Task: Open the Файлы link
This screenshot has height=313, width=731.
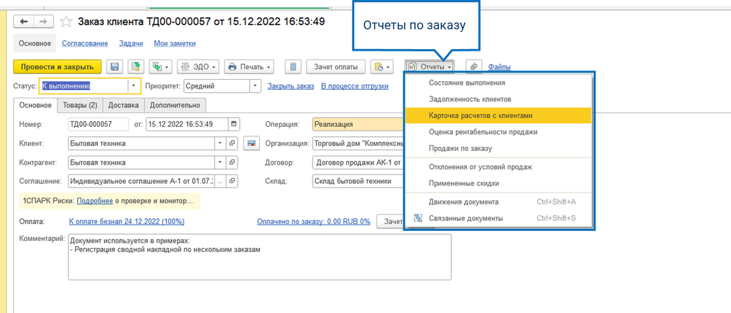Action: [499, 67]
